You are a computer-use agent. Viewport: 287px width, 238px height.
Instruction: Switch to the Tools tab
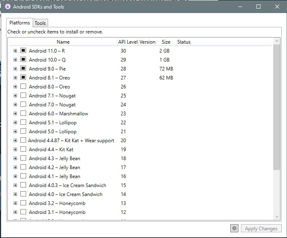point(40,23)
